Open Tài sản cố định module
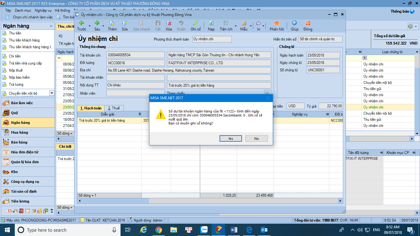420x236 pixels. [28, 191]
